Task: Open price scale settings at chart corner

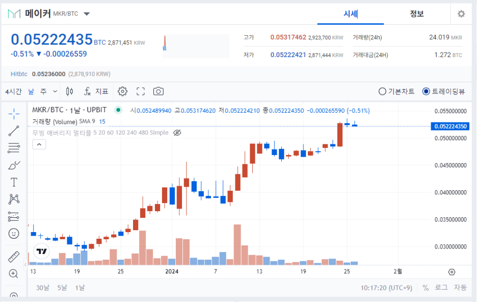Action: tap(452, 272)
